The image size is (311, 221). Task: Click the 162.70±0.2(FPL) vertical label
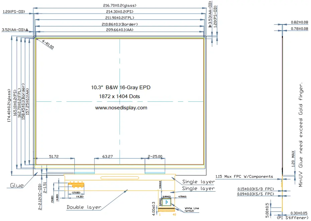pyautogui.click(x=19, y=103)
